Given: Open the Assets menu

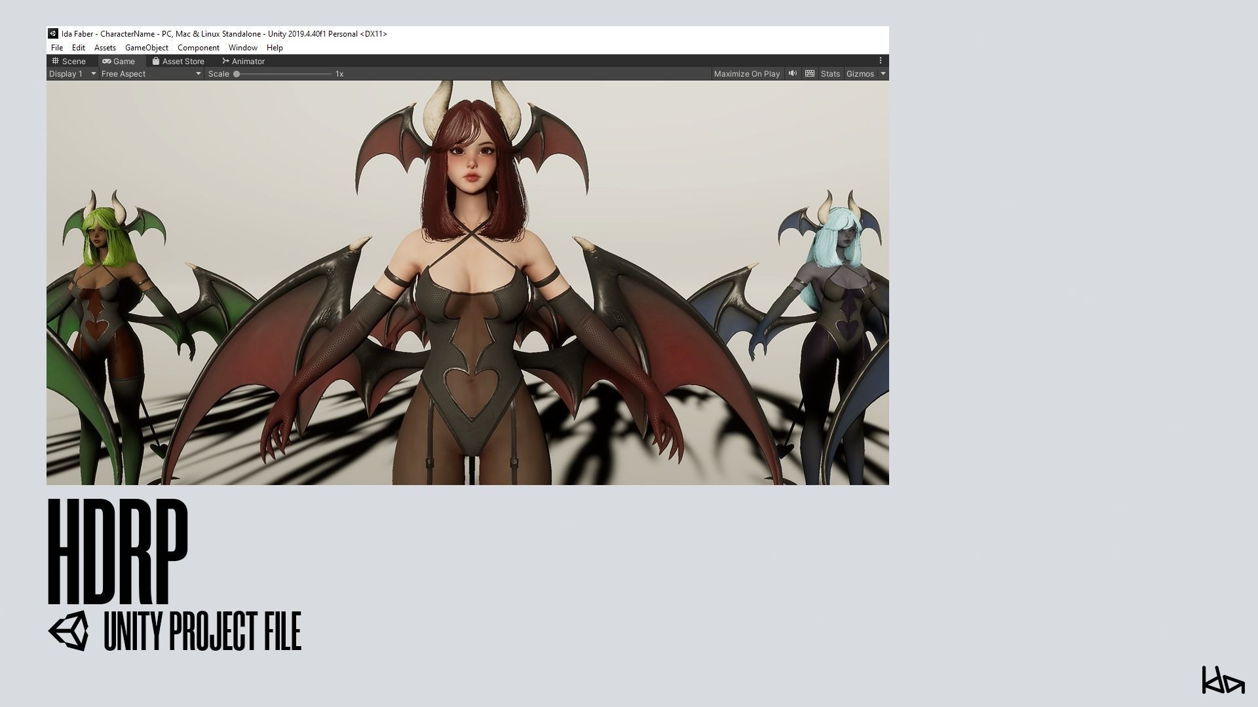Looking at the screenshot, I should [105, 48].
